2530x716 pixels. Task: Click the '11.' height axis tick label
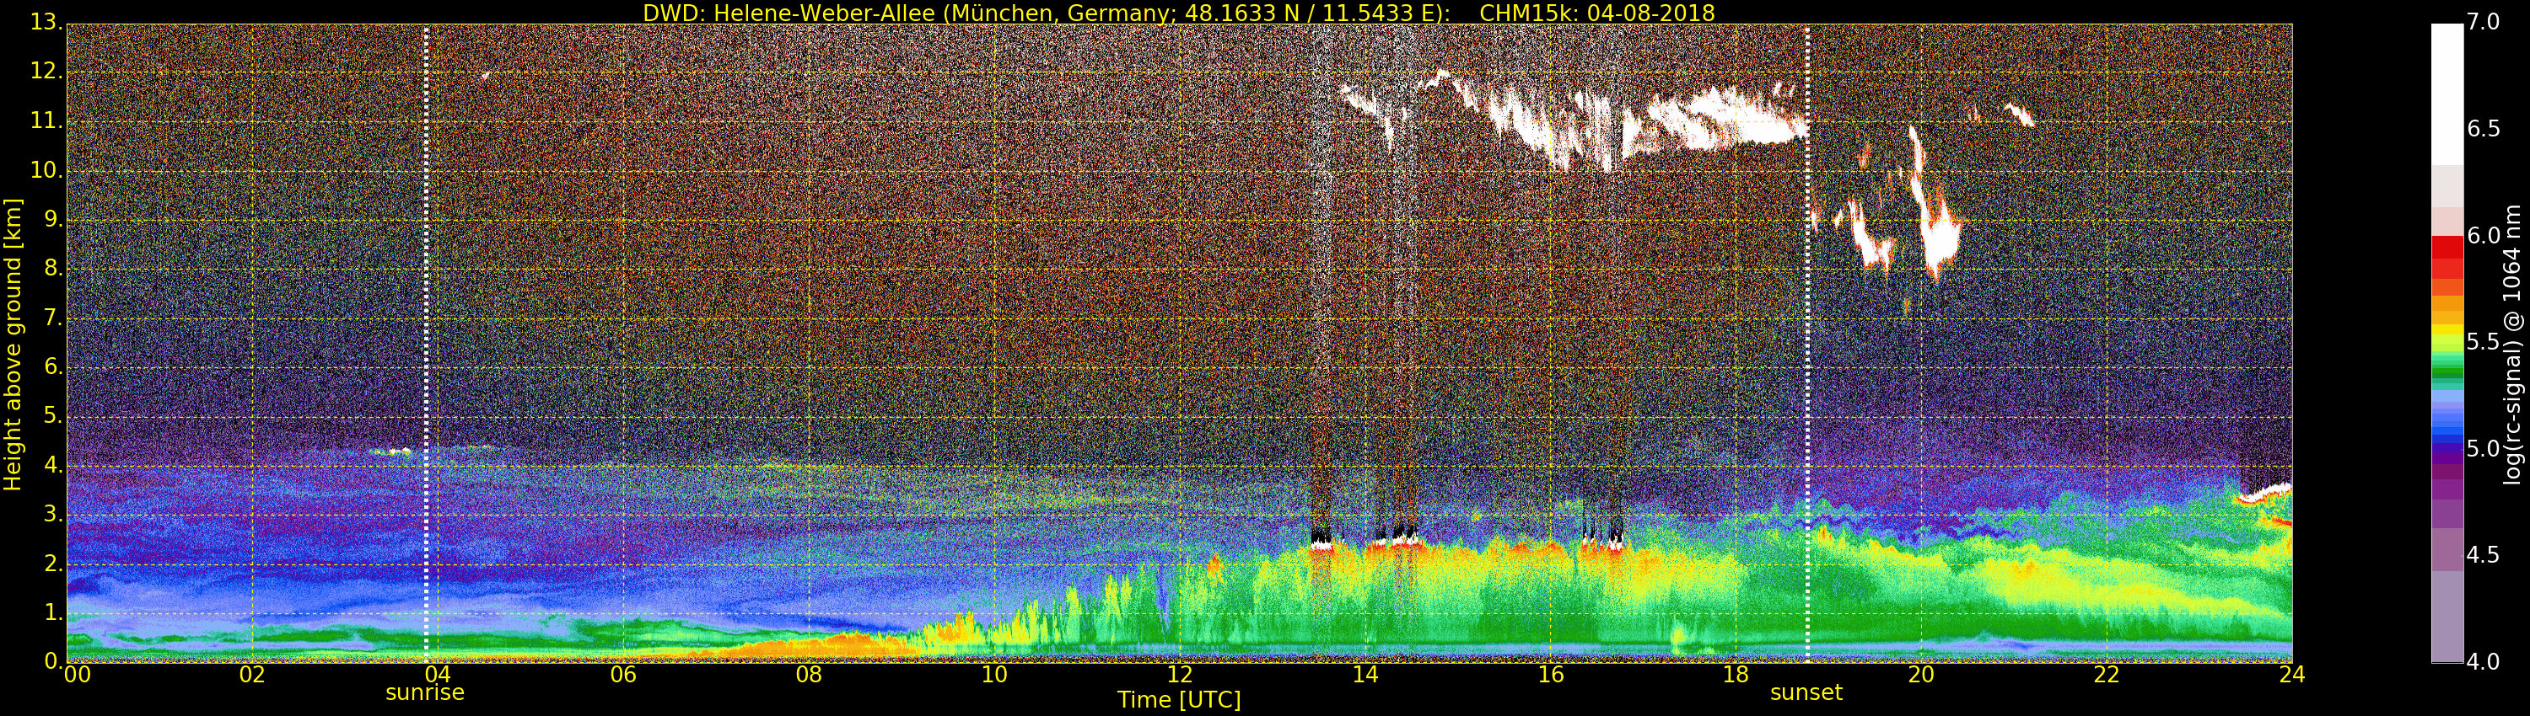(46, 120)
